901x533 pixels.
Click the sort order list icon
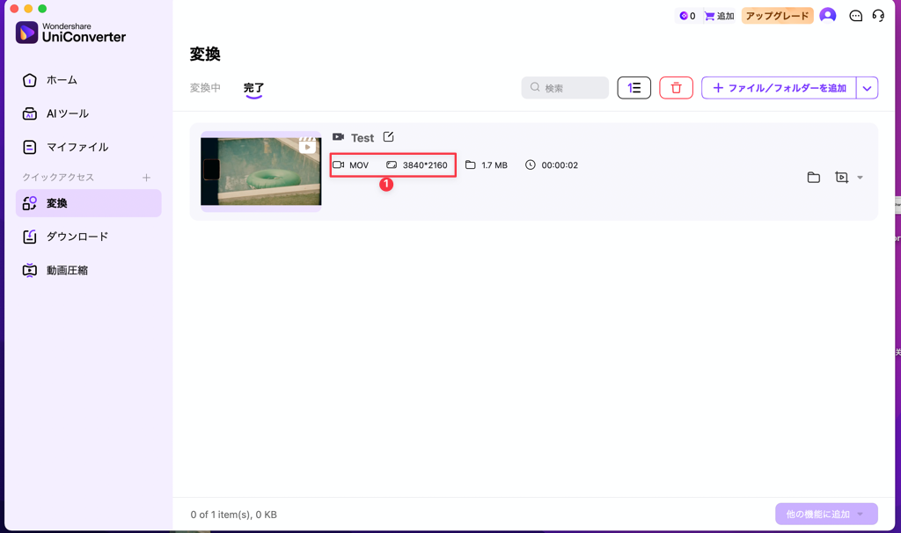coord(634,87)
